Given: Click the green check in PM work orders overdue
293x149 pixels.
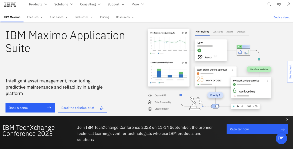Looking at the screenshot, I should (235, 84).
